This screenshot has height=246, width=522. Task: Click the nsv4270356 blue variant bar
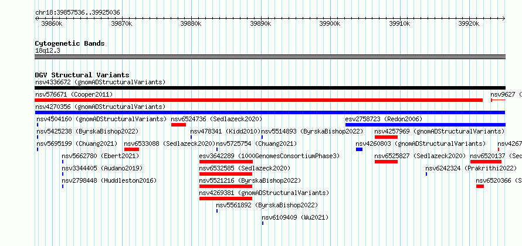(x=270, y=112)
